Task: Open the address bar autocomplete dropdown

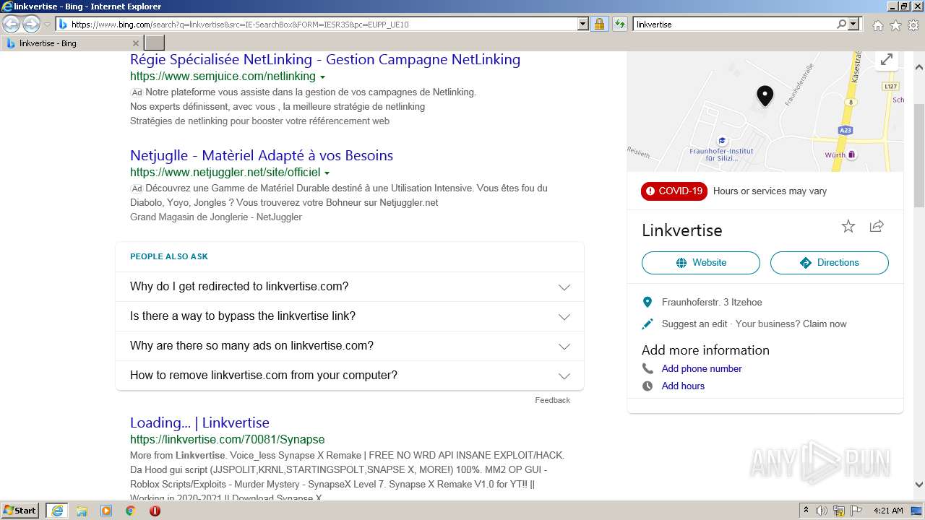Action: tap(583, 24)
